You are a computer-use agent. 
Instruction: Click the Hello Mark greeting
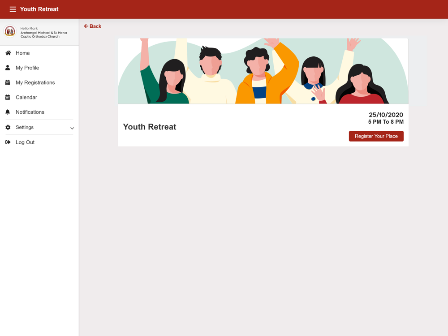tap(29, 28)
